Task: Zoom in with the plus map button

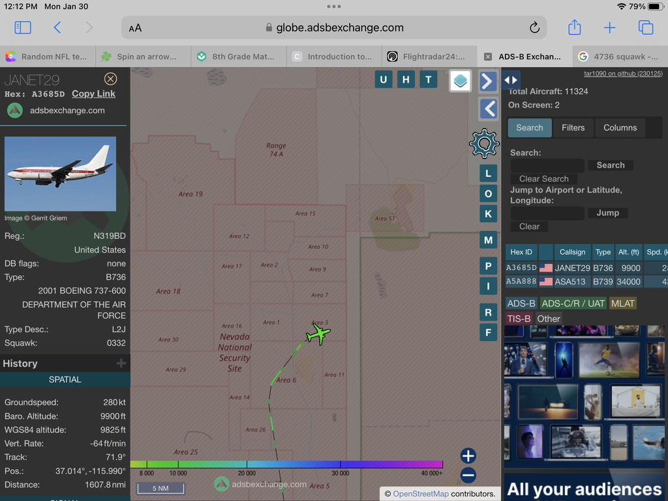Action: [x=468, y=456]
